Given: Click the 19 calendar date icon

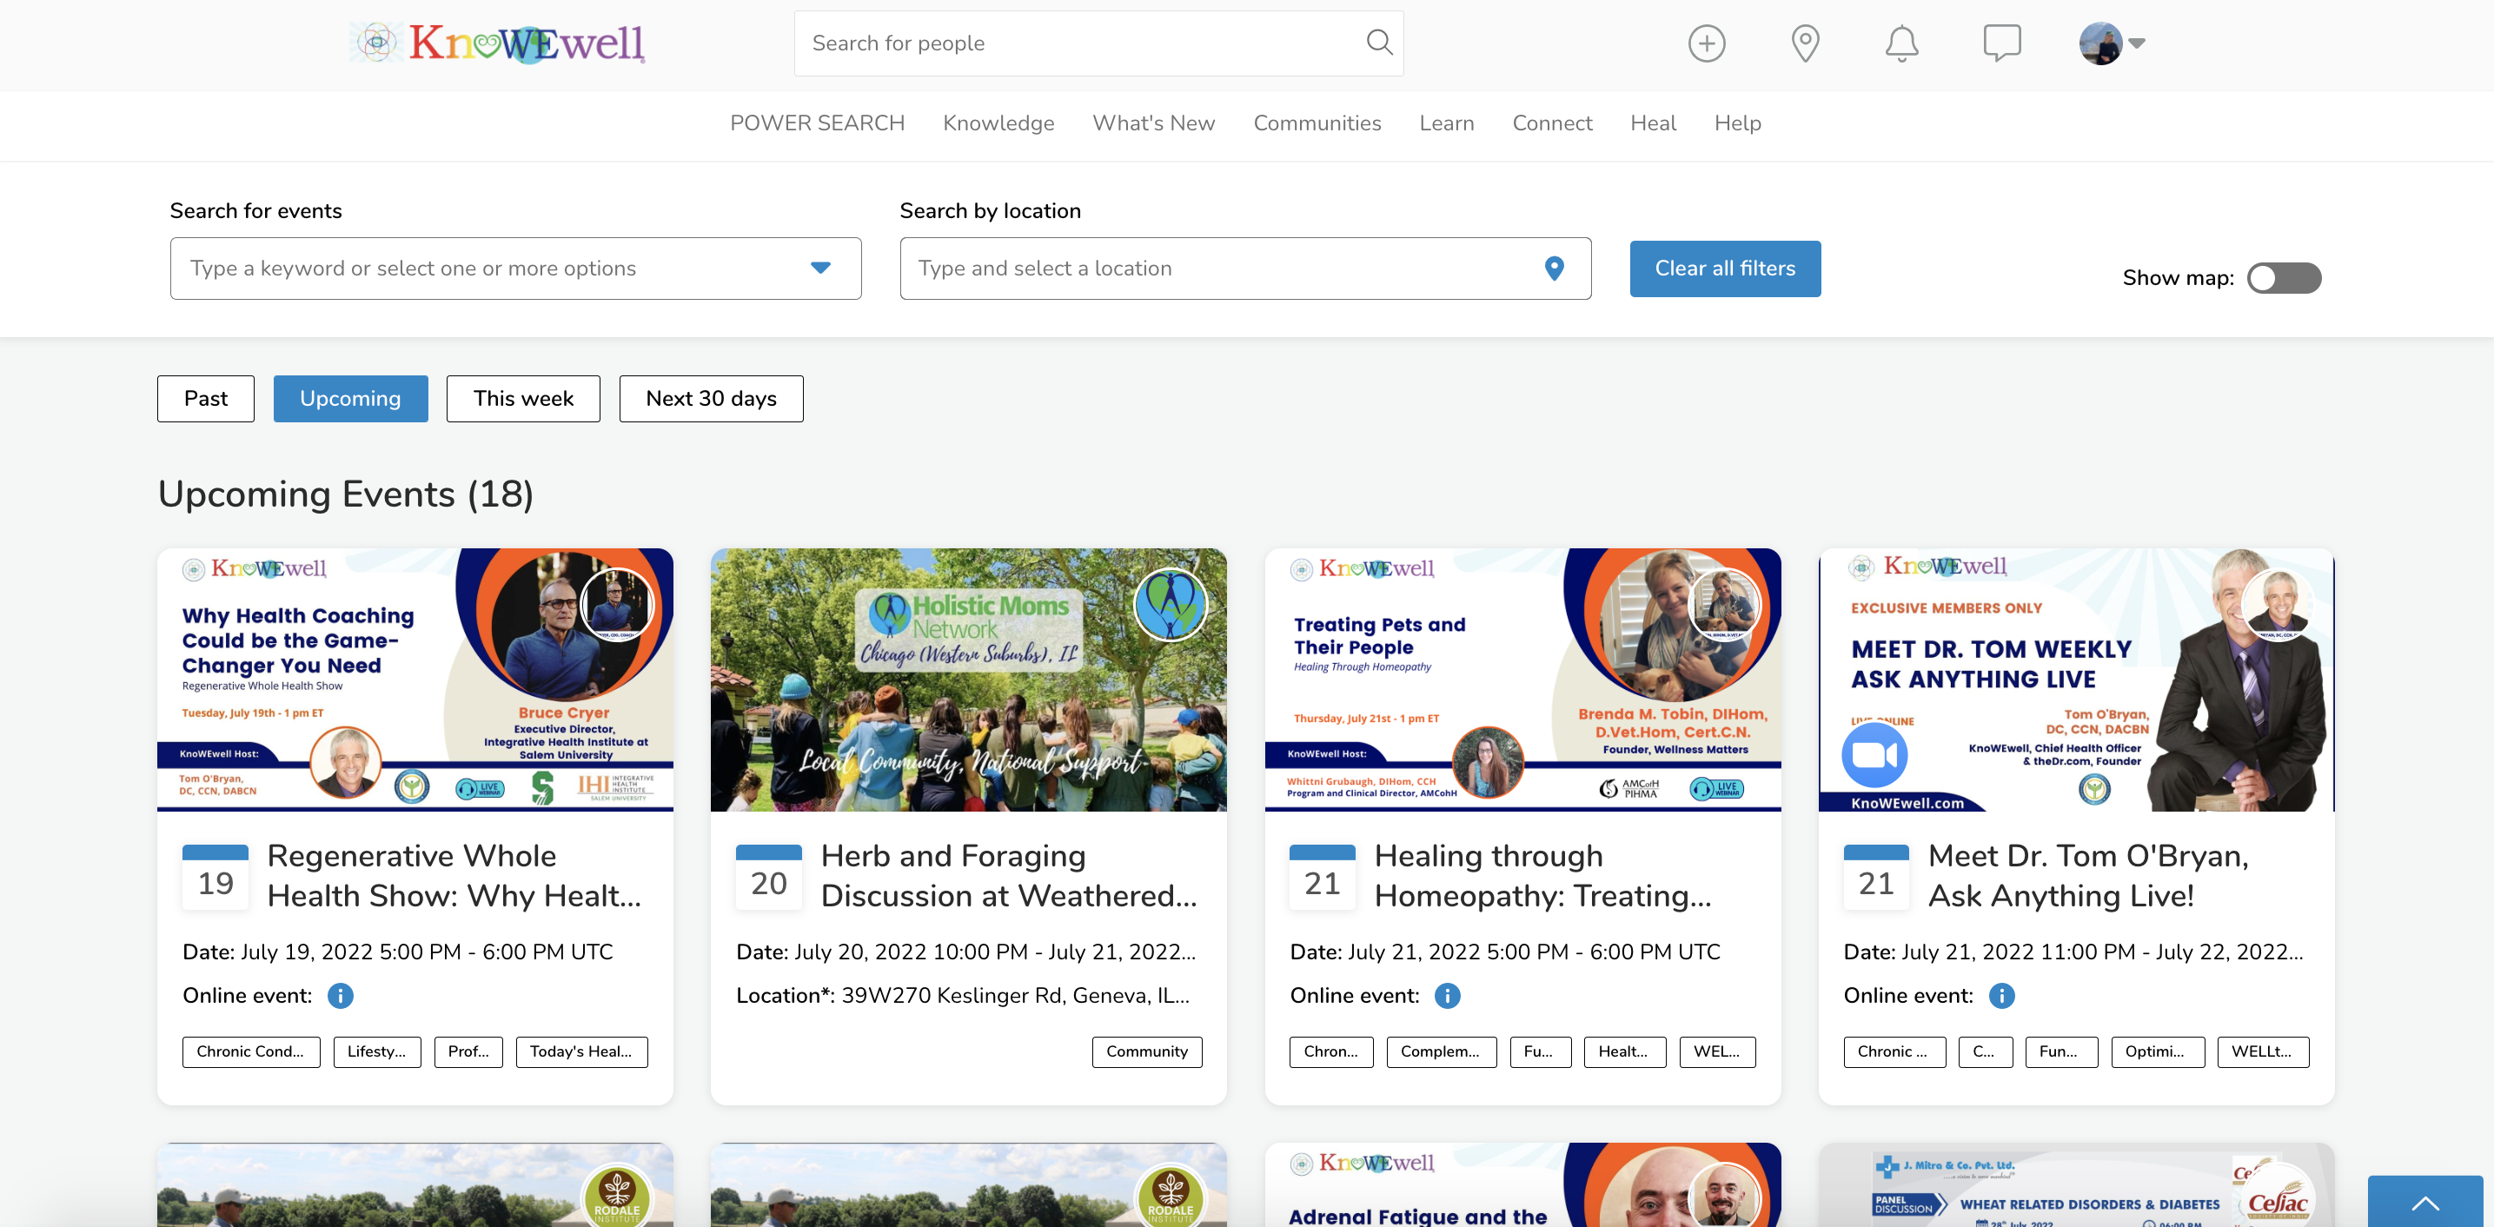Looking at the screenshot, I should pyautogui.click(x=216, y=877).
